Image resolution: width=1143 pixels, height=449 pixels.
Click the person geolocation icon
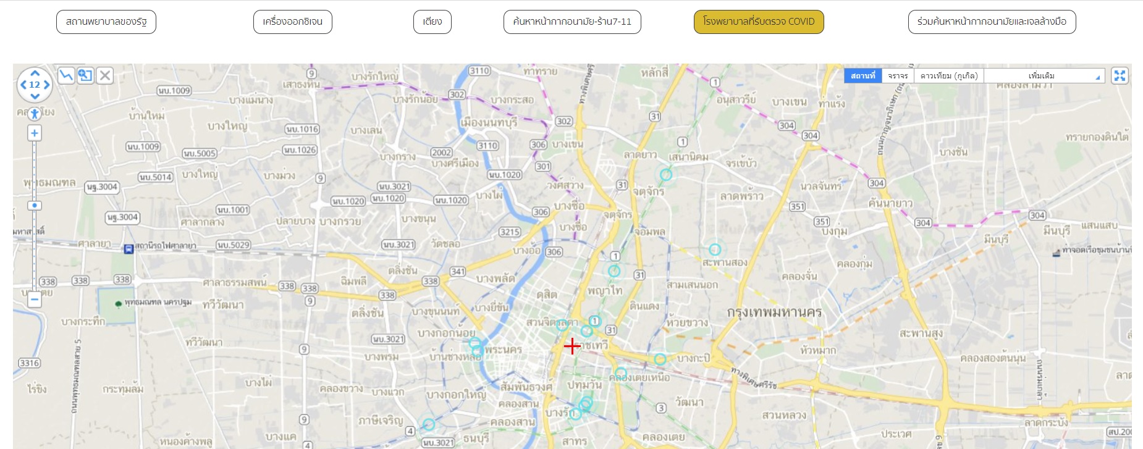(x=35, y=114)
